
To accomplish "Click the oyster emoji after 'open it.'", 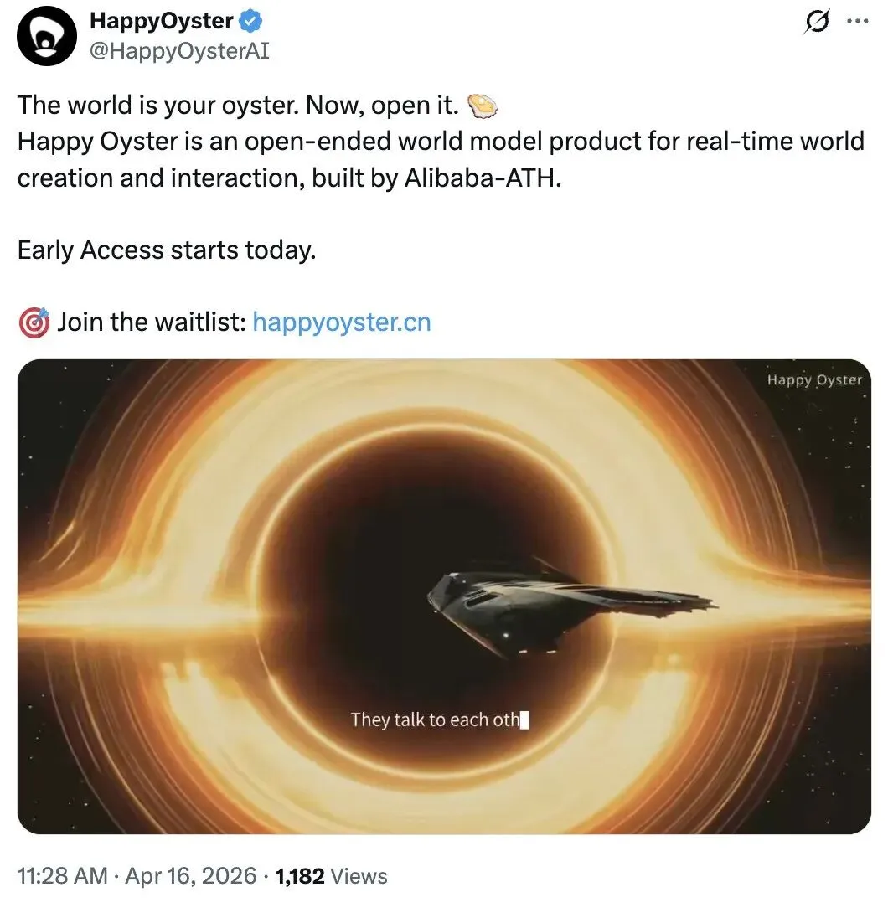I will coord(483,106).
